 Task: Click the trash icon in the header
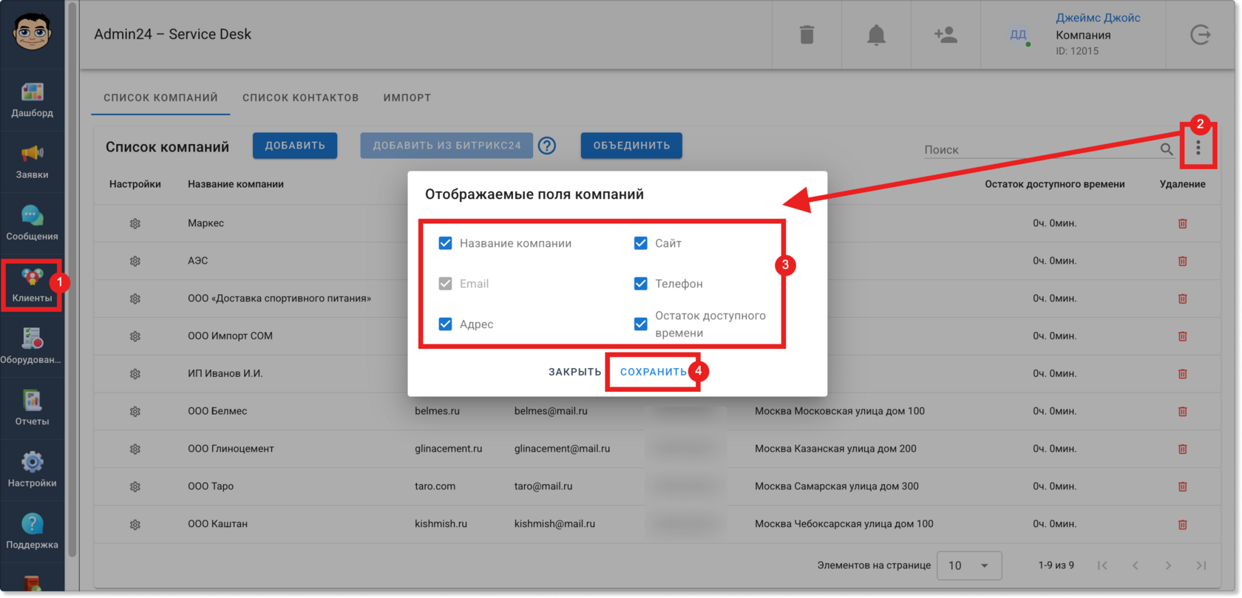coord(807,35)
